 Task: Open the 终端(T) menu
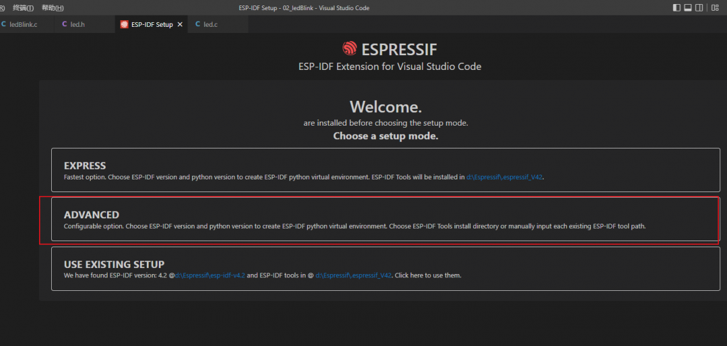(x=23, y=8)
